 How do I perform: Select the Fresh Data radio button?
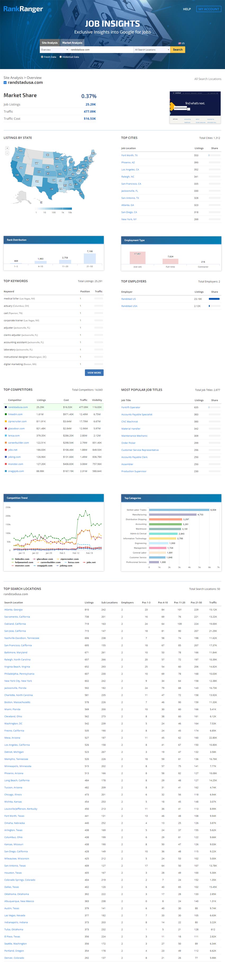click(42, 57)
